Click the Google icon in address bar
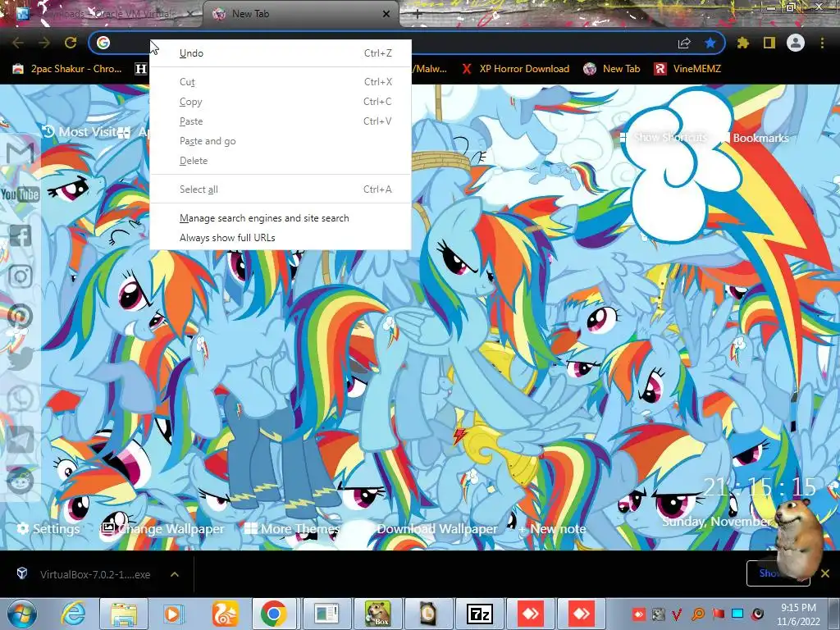The height and width of the screenshot is (630, 840). (103, 43)
